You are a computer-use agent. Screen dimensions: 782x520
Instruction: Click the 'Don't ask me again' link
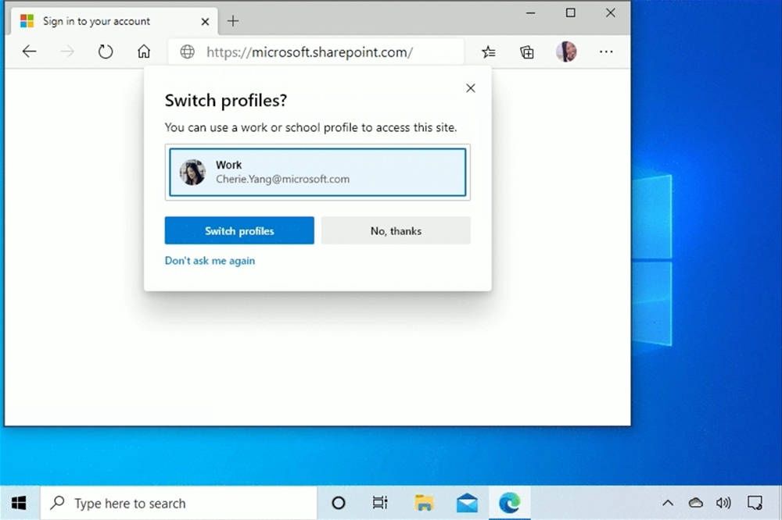pos(210,261)
